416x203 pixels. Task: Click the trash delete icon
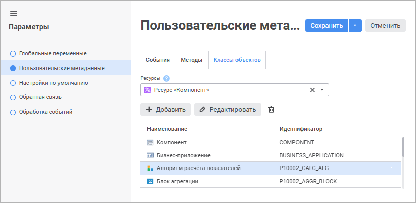tap(271, 109)
